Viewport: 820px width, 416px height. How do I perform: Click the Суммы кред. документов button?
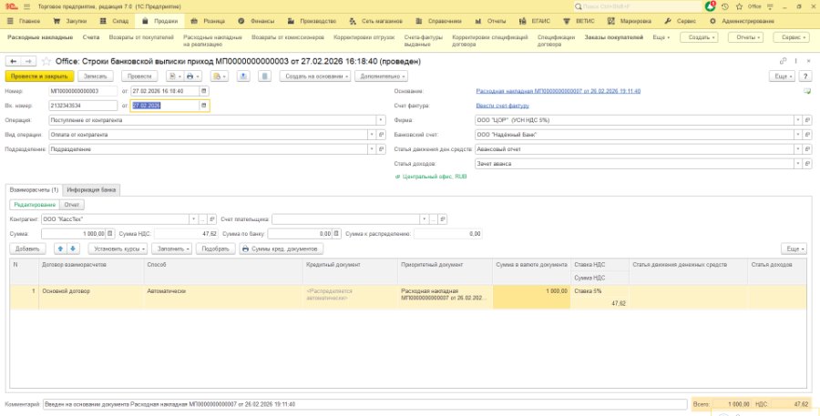(x=281, y=249)
